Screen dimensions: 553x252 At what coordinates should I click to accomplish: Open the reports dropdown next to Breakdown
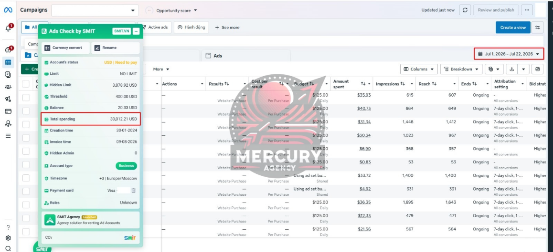tap(494, 69)
